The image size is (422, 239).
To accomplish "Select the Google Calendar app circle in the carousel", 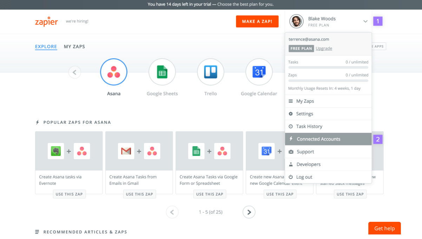I will (x=259, y=72).
